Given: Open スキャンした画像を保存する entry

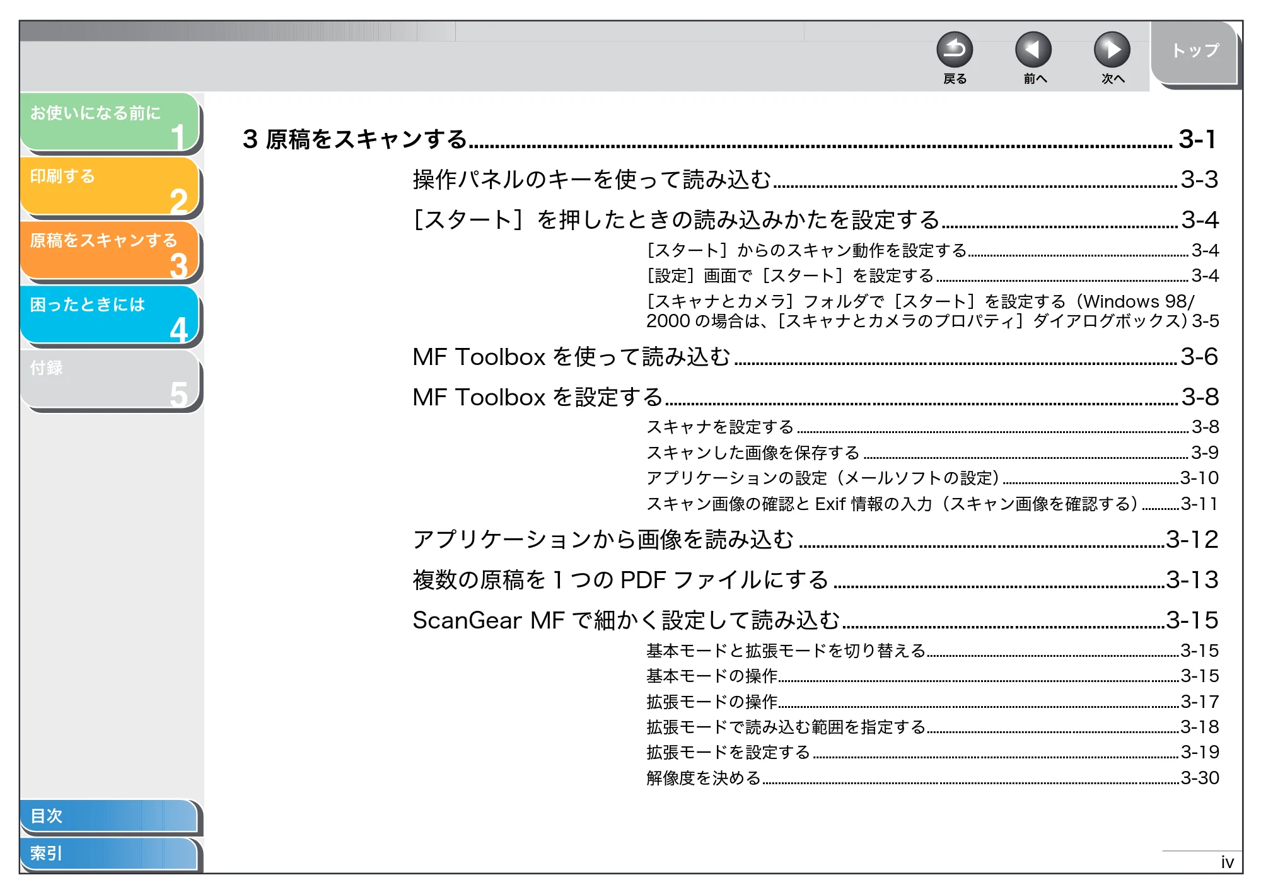Looking at the screenshot, I should [x=933, y=453].
